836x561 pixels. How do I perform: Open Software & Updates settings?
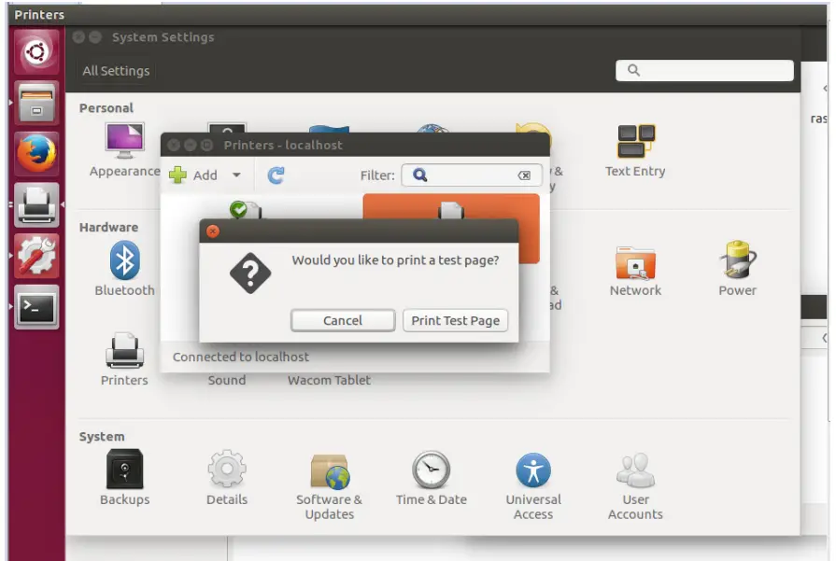pos(329,486)
